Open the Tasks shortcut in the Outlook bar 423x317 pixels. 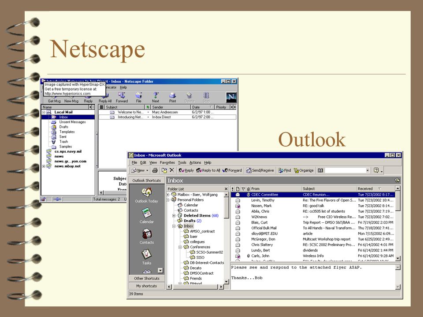click(146, 254)
